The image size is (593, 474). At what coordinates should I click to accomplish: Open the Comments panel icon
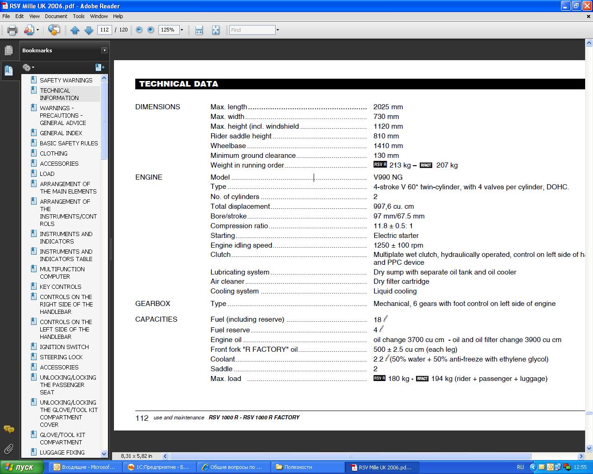tap(9, 429)
